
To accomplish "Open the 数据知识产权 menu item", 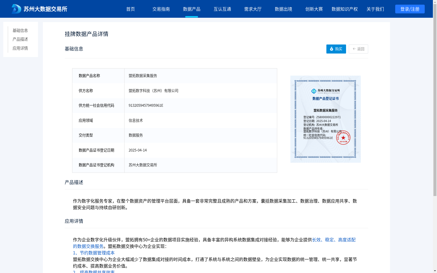I will click(345, 9).
